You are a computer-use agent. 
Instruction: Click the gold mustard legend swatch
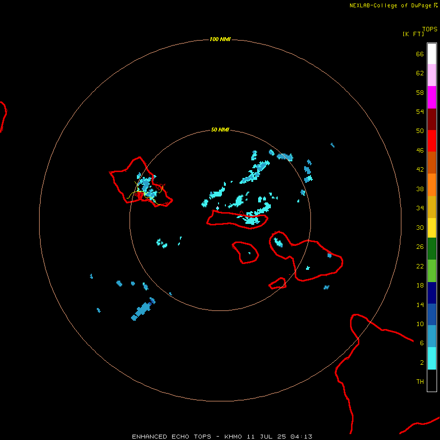[x=432, y=207]
